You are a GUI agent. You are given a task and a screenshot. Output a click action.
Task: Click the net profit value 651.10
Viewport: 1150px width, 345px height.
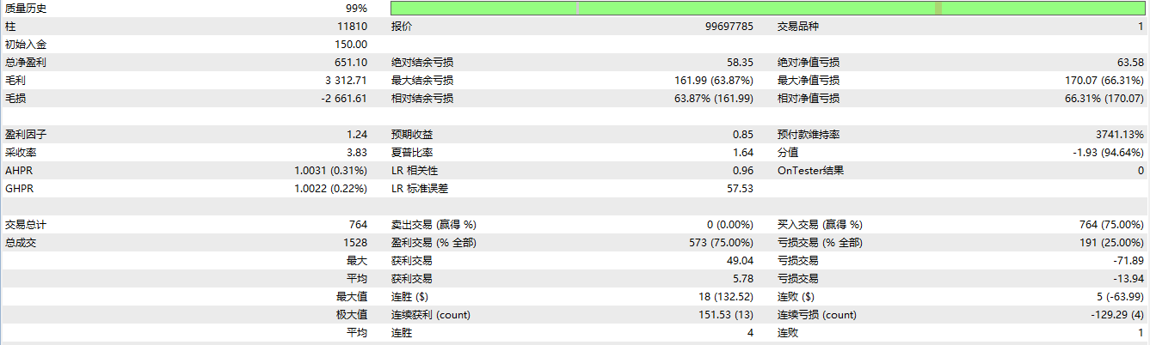tap(351, 63)
